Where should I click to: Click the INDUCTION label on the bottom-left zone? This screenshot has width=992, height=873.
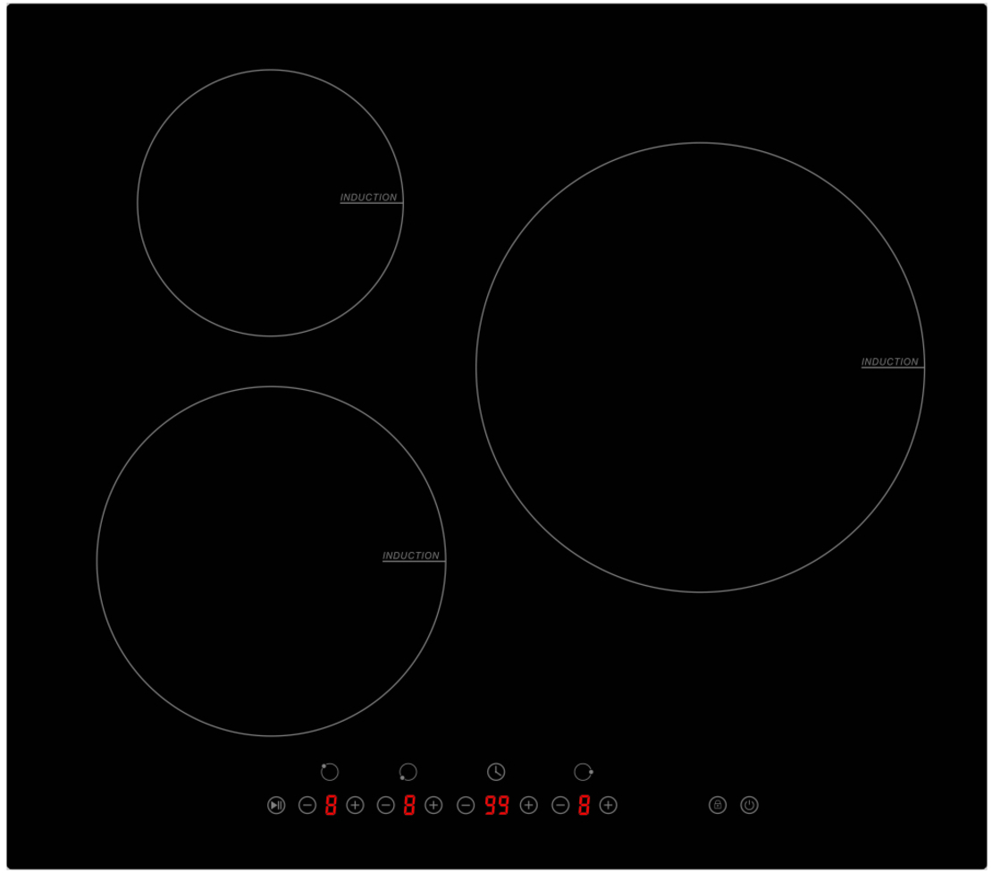tap(411, 556)
